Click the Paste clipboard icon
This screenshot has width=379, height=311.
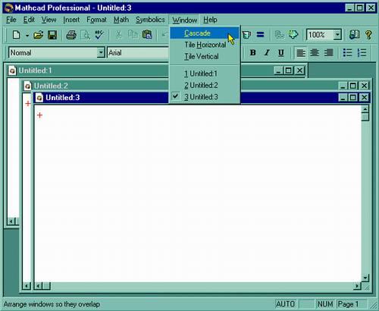coord(147,35)
